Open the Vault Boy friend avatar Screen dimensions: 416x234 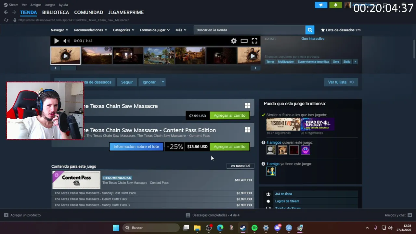tap(271, 171)
